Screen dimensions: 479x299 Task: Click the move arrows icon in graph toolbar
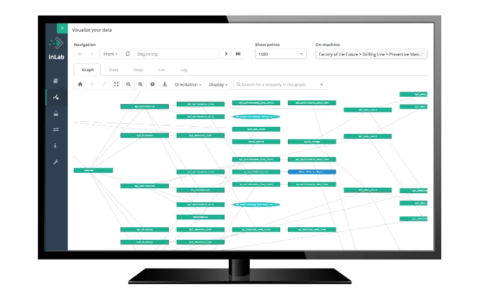pos(92,84)
